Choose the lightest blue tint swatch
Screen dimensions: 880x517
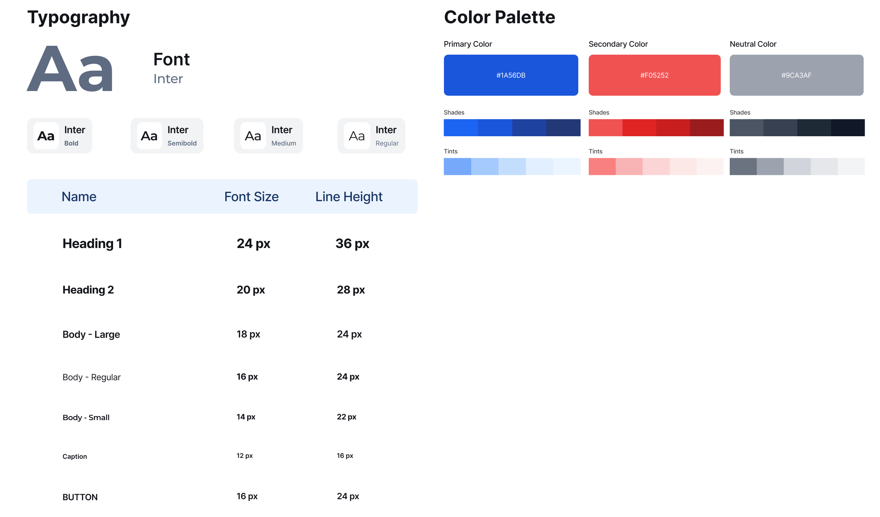coord(566,166)
